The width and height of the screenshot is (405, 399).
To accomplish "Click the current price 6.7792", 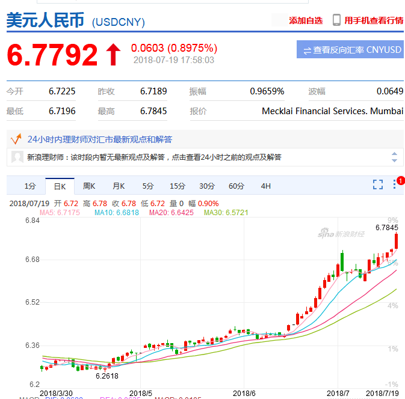I will pyautogui.click(x=52, y=55).
